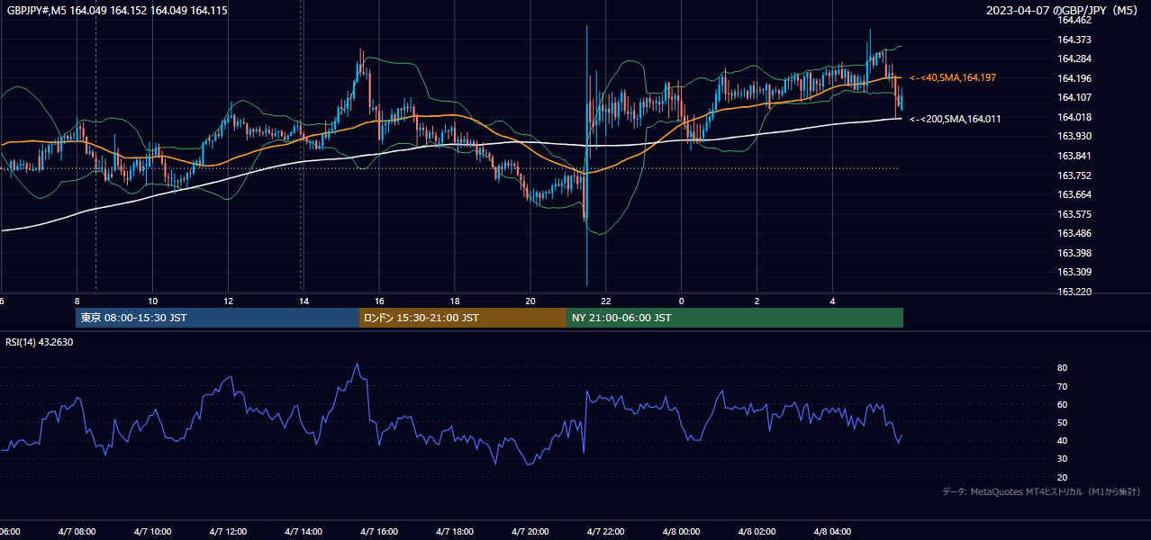Click price axis value 163.752
This screenshot has width=1151, height=540.
(1074, 175)
